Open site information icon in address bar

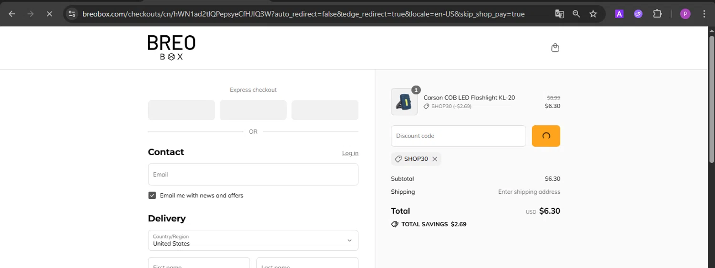click(x=72, y=14)
